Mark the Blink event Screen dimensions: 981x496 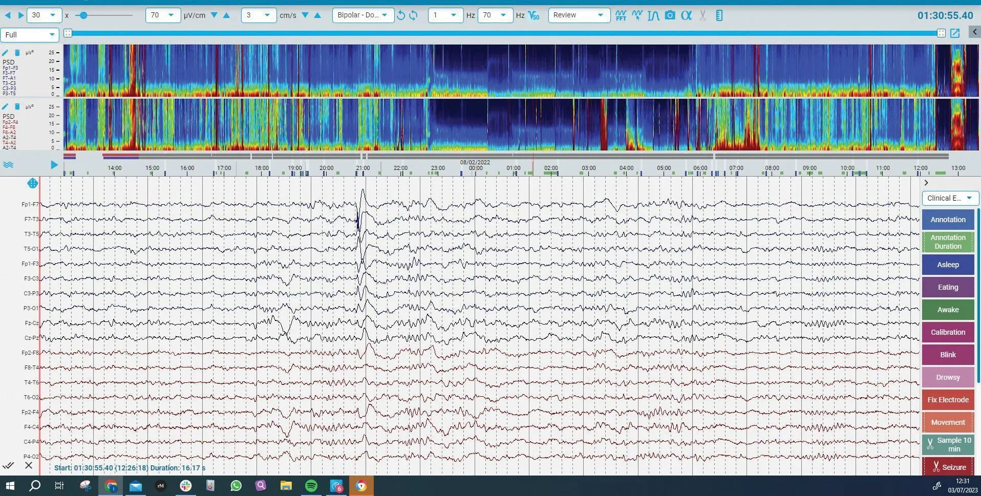click(948, 355)
